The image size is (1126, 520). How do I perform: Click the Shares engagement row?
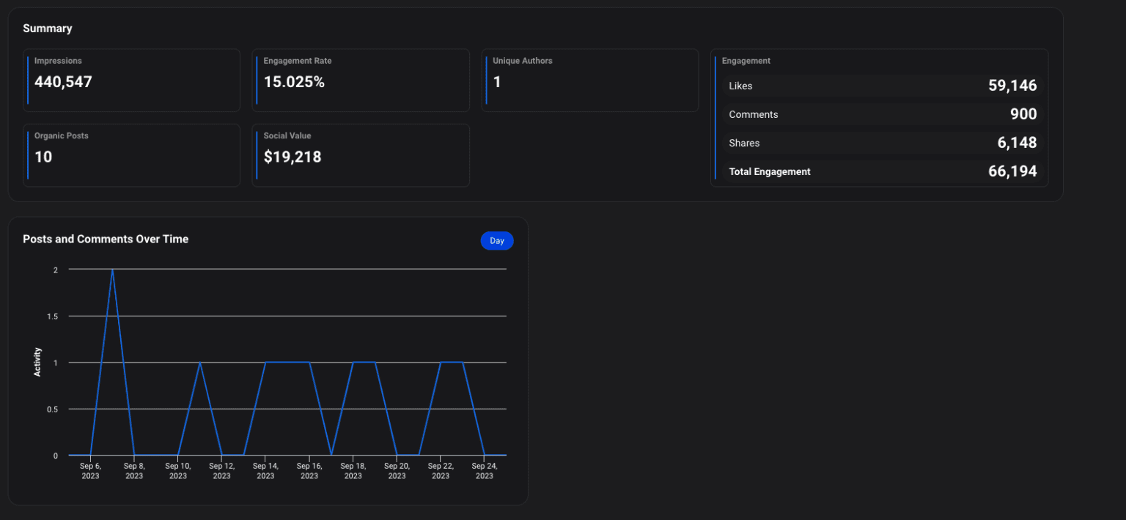click(882, 143)
